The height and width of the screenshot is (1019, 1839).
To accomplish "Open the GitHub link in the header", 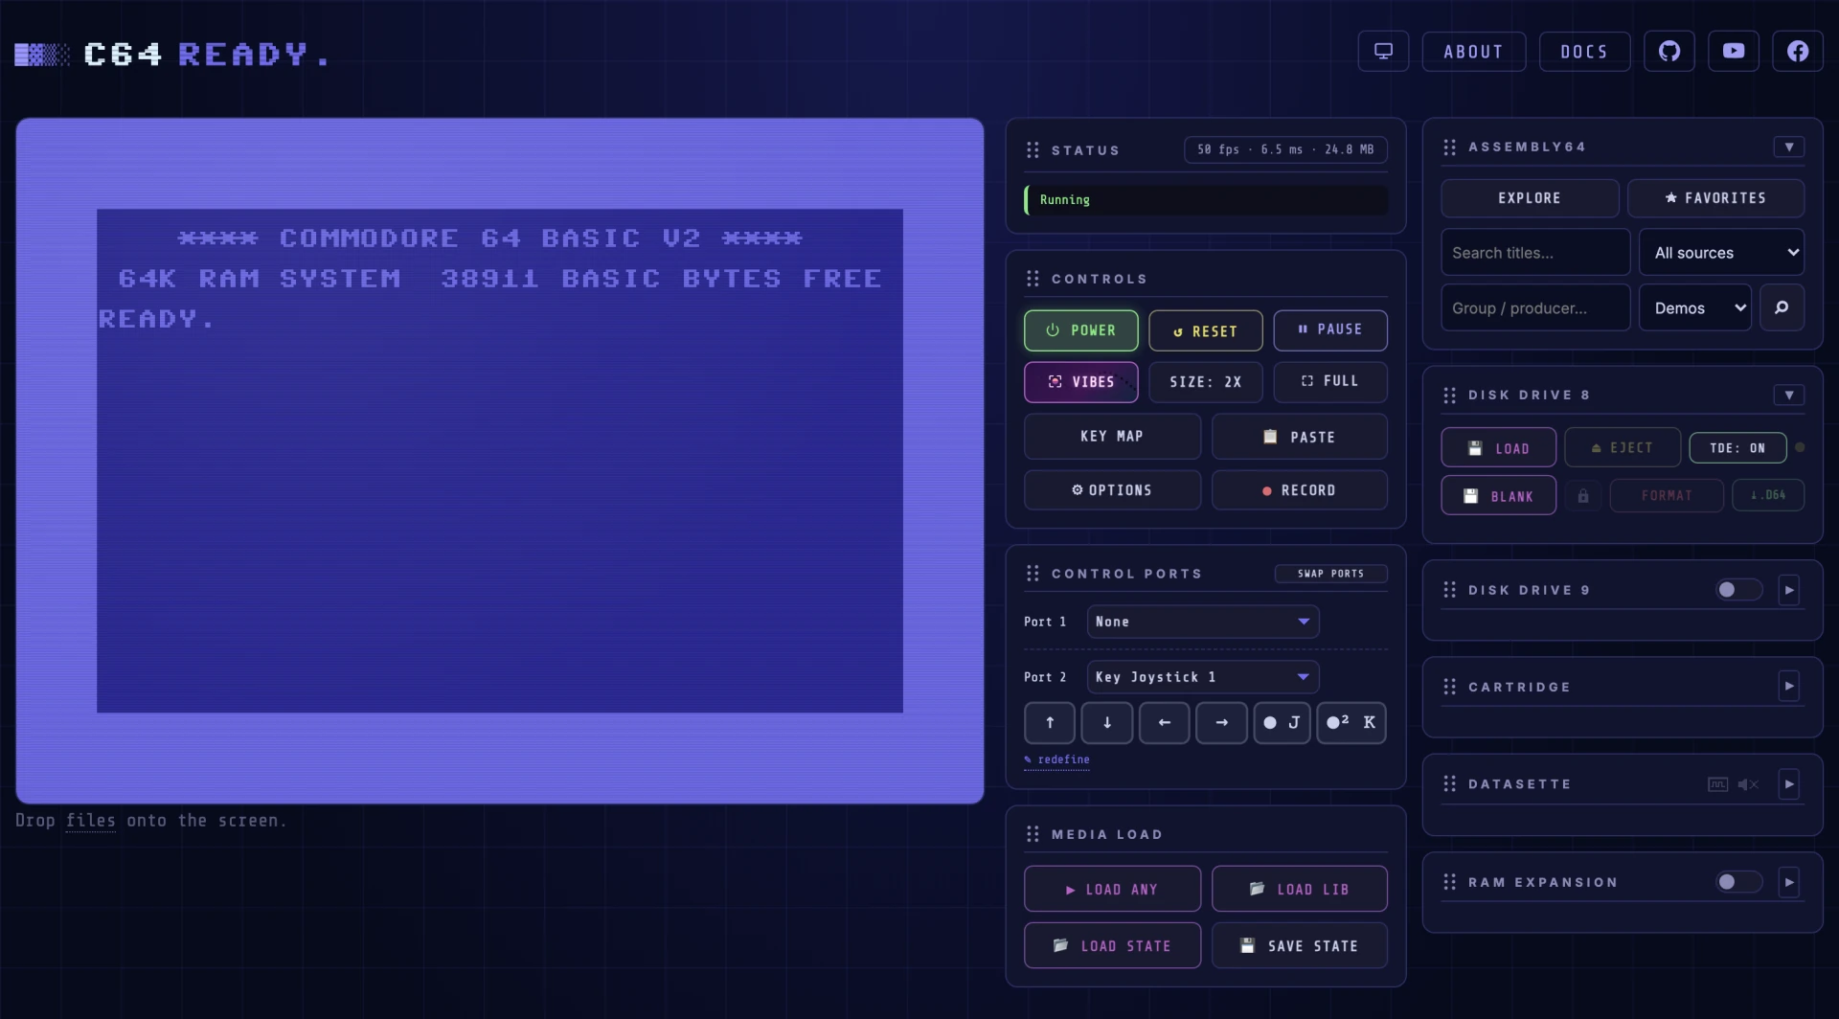I will pyautogui.click(x=1669, y=52).
